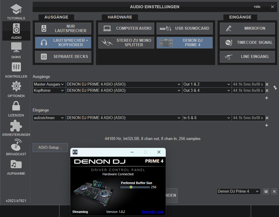Viewport: 279px width, 217px height.
Task: Open the Master Ausgang type dropdown
Action: tap(49, 84)
